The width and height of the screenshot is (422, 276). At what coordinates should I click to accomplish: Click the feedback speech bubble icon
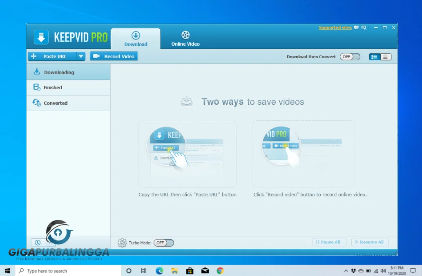(356, 27)
